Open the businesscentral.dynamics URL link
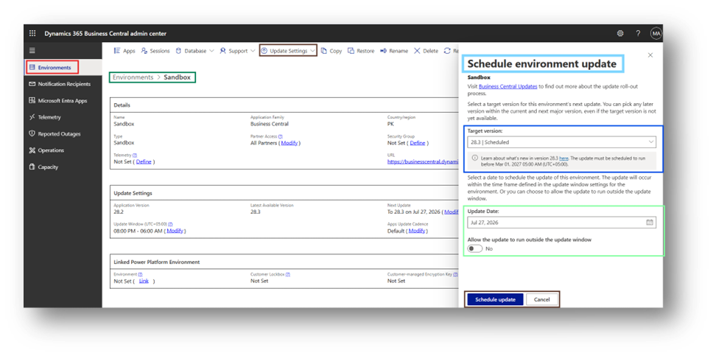 point(423,161)
